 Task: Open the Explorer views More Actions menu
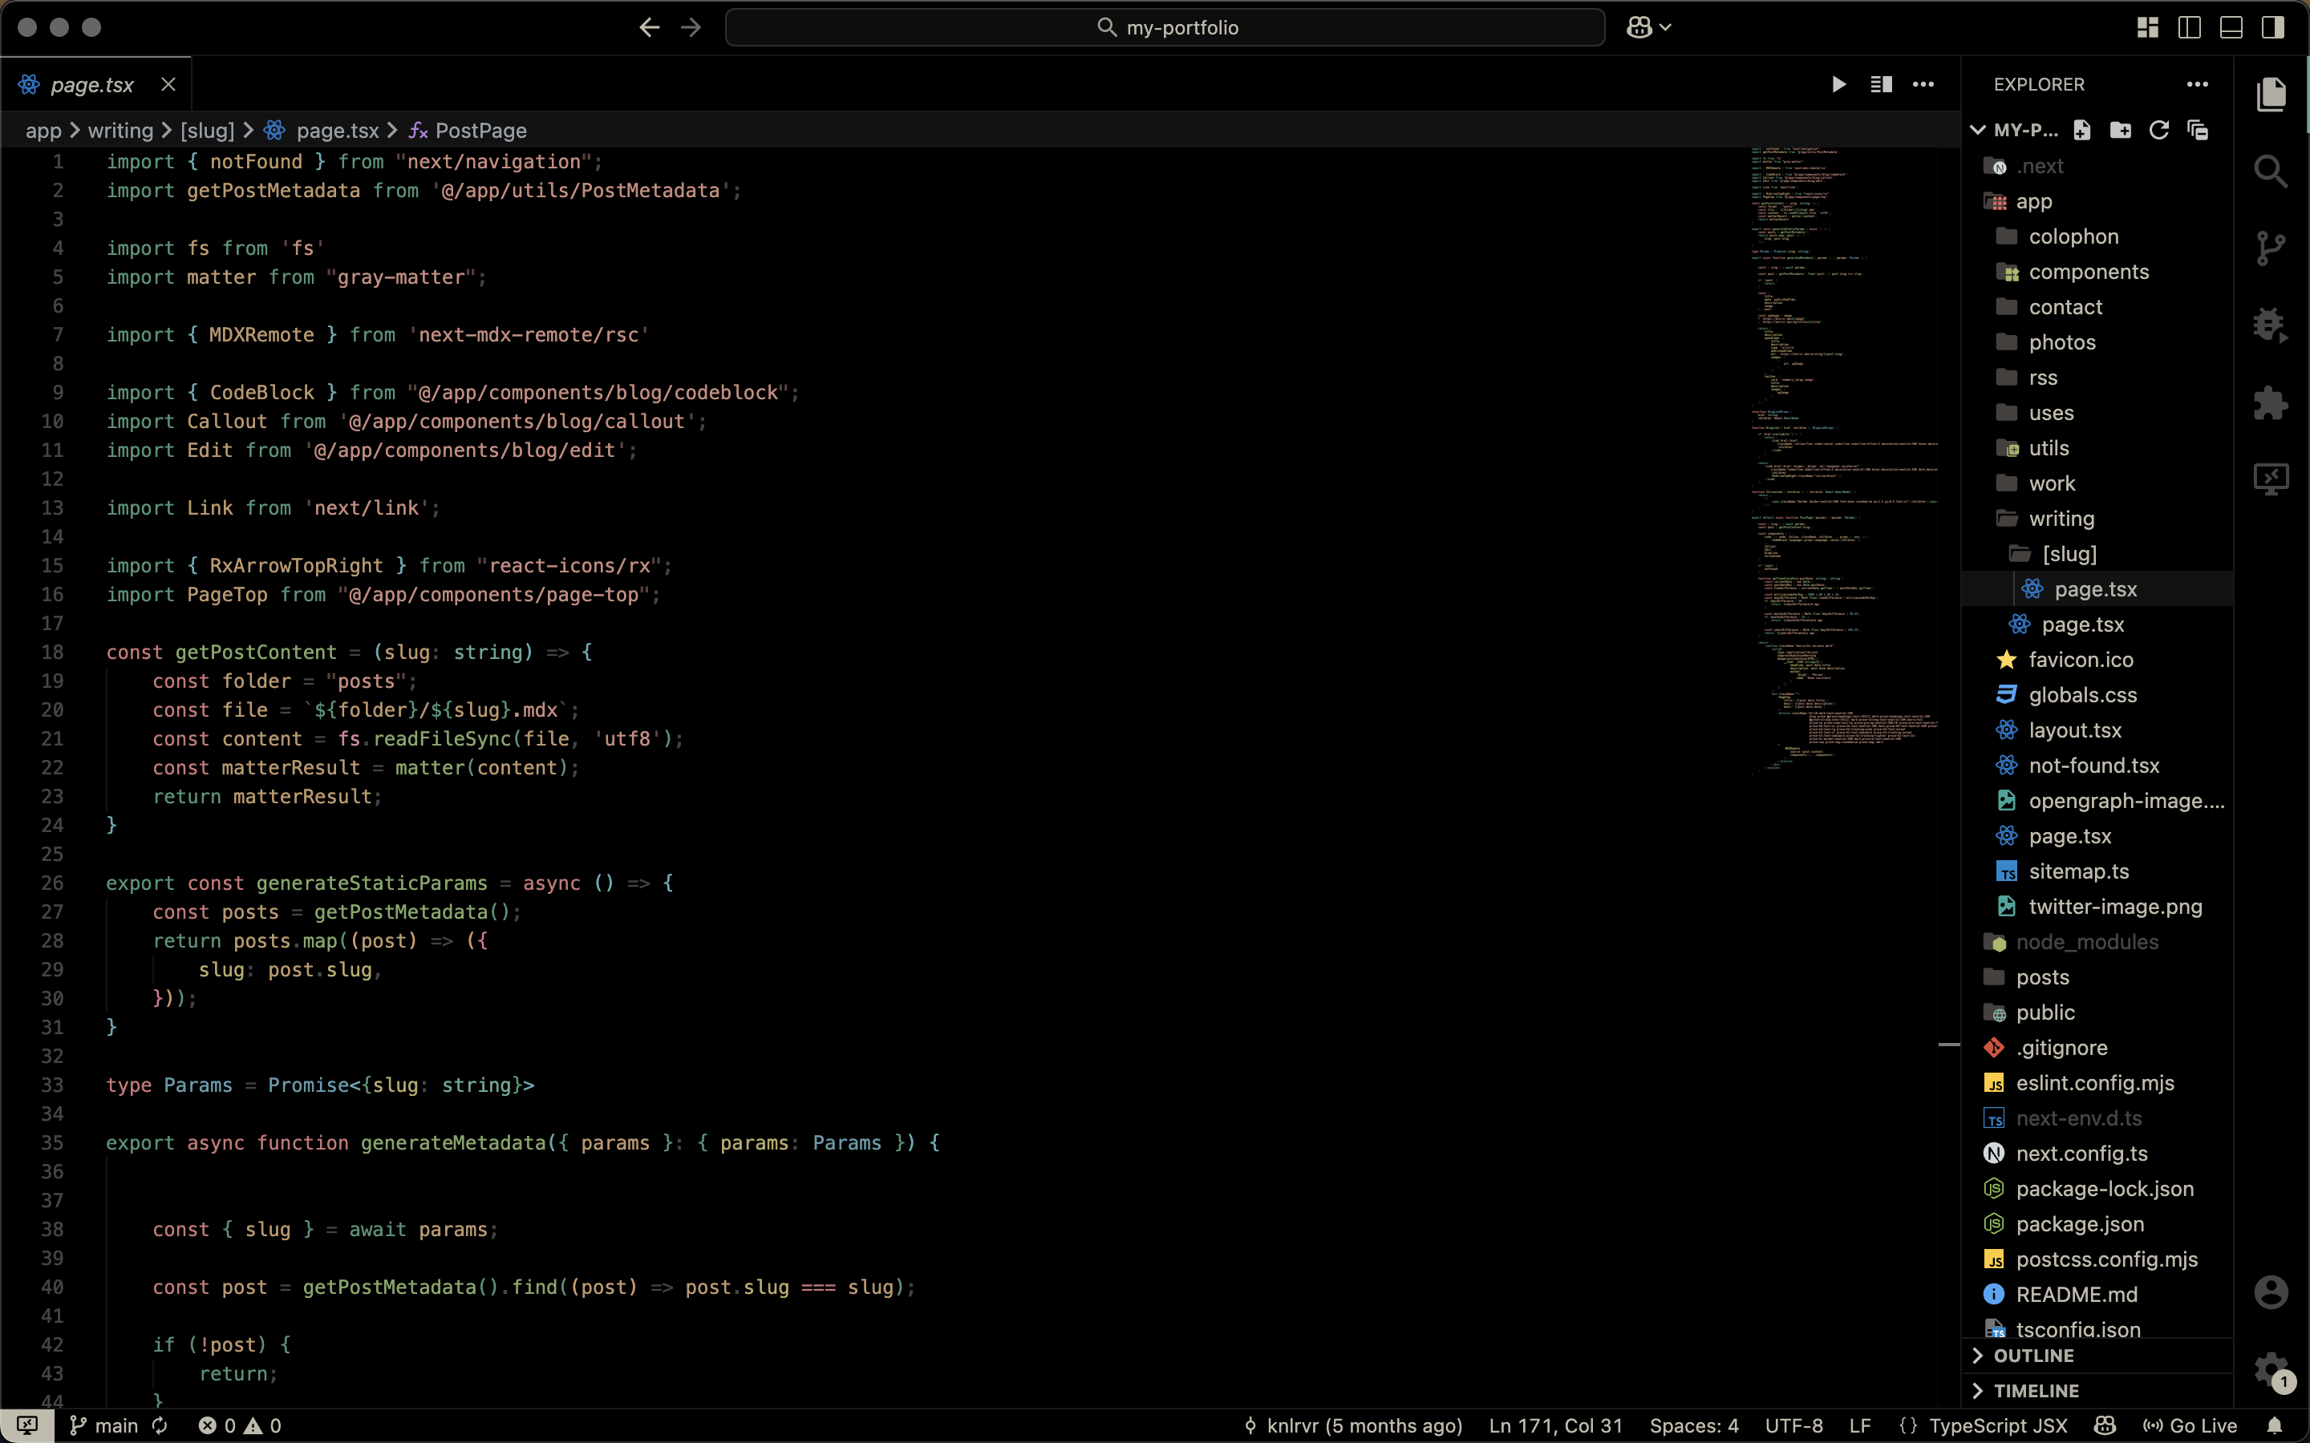(2199, 84)
